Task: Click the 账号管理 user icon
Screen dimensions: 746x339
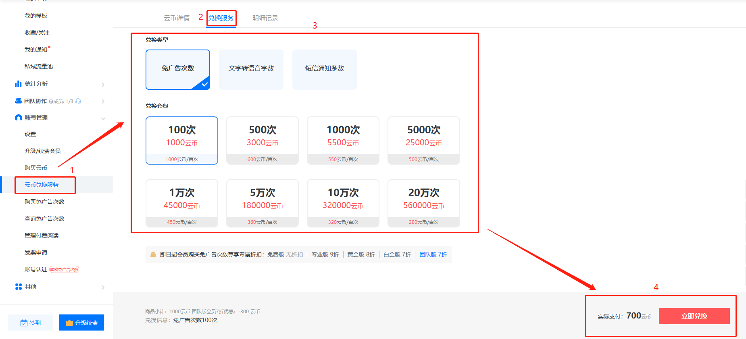Action: [x=19, y=118]
